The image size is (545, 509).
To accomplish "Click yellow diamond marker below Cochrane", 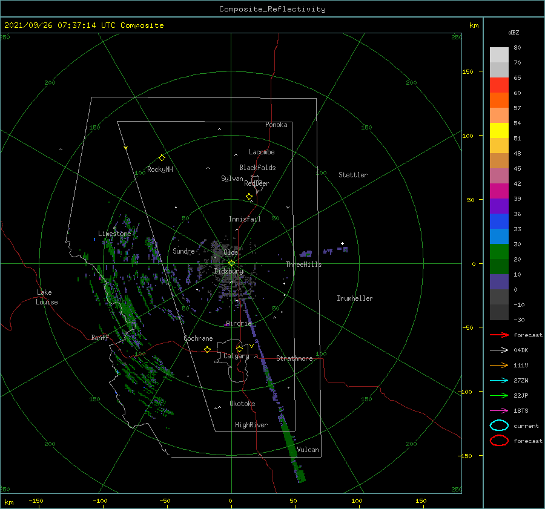I will [x=207, y=350].
